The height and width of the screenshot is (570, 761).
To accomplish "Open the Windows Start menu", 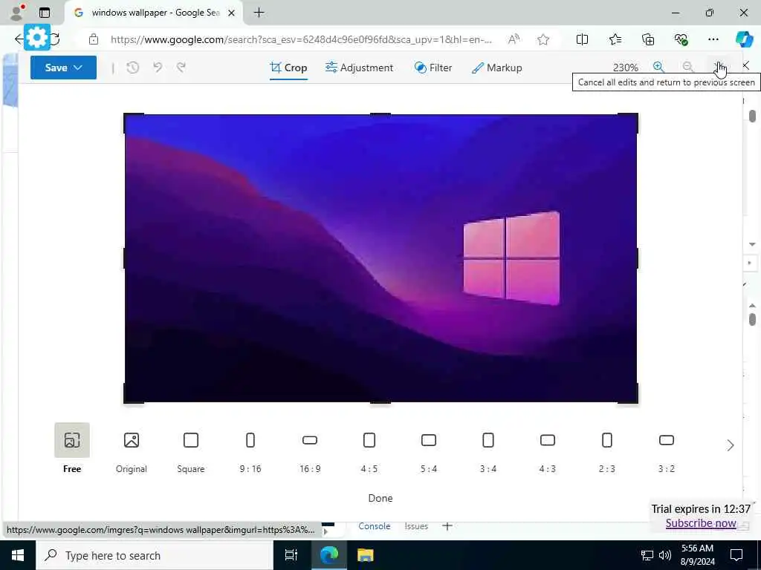I will 18,555.
